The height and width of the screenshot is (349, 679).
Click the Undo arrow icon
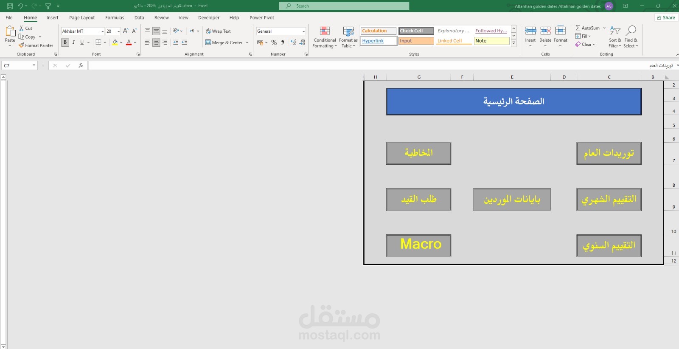click(x=20, y=6)
